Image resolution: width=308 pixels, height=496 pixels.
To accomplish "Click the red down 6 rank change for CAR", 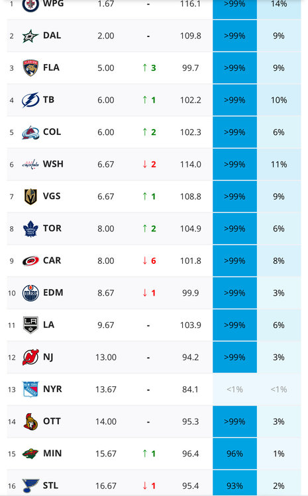I will [x=149, y=261].
